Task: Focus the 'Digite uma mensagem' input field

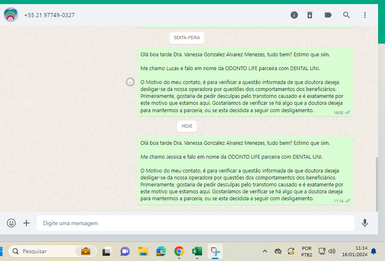Action: click(x=196, y=223)
